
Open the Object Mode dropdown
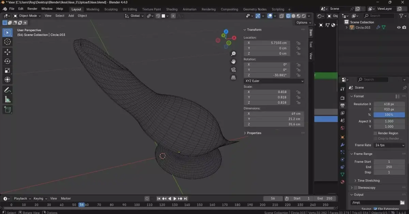point(27,16)
